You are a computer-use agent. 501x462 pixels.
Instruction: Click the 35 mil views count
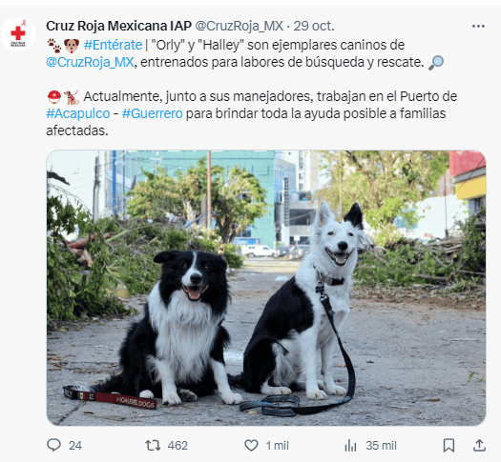click(381, 446)
